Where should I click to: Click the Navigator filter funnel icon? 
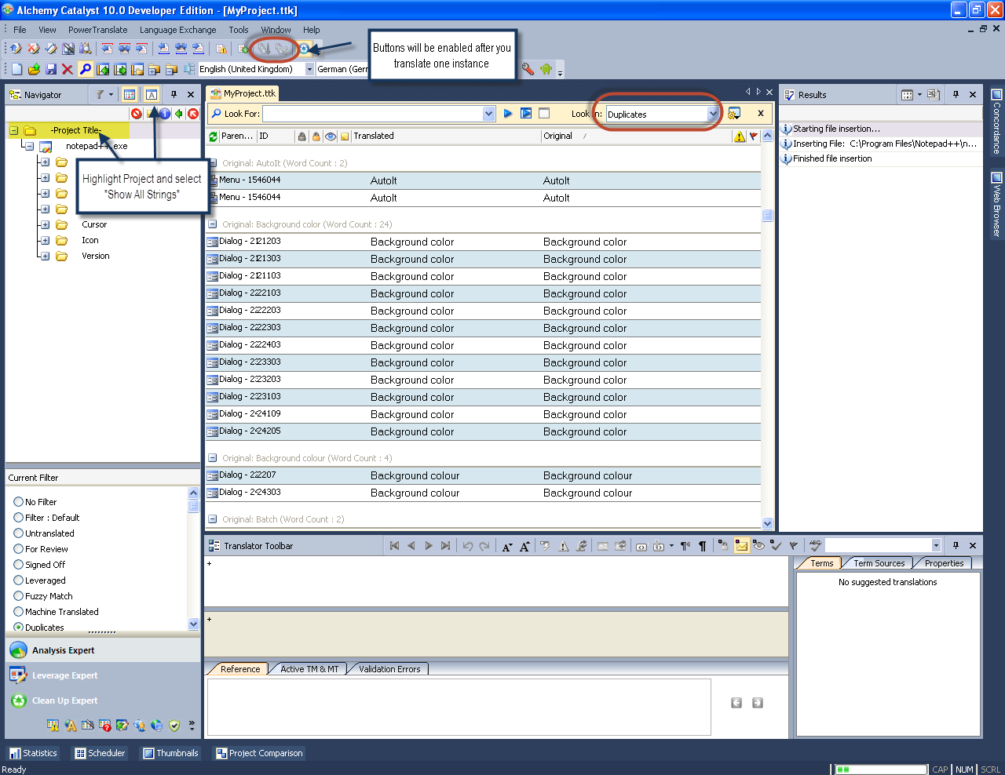pos(100,94)
